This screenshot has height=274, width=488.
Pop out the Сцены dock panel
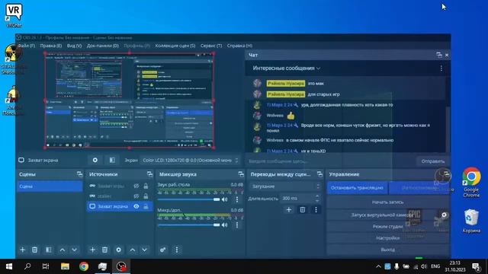click(x=79, y=174)
